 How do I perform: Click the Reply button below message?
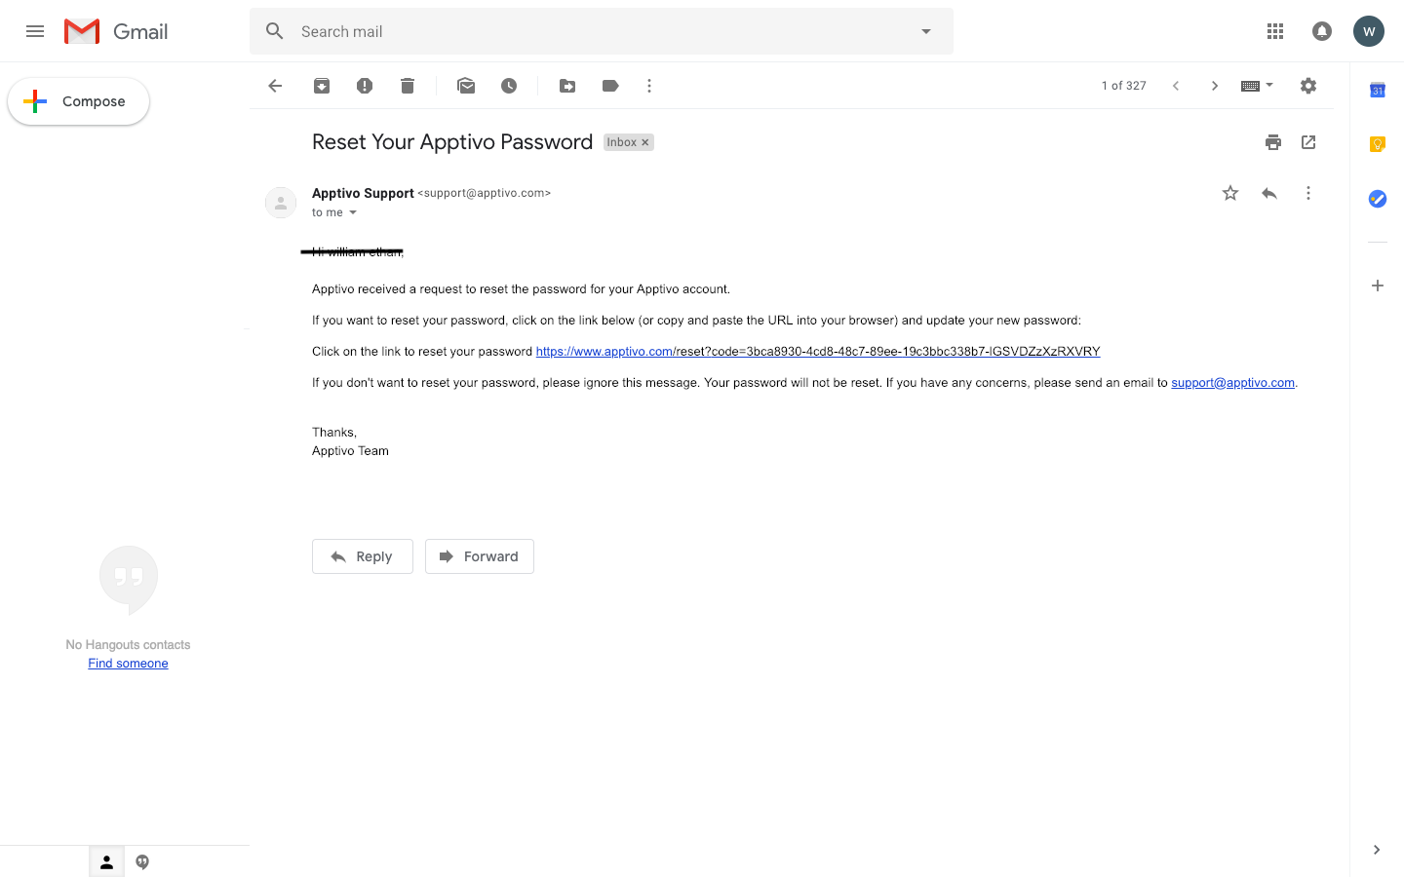(x=363, y=556)
